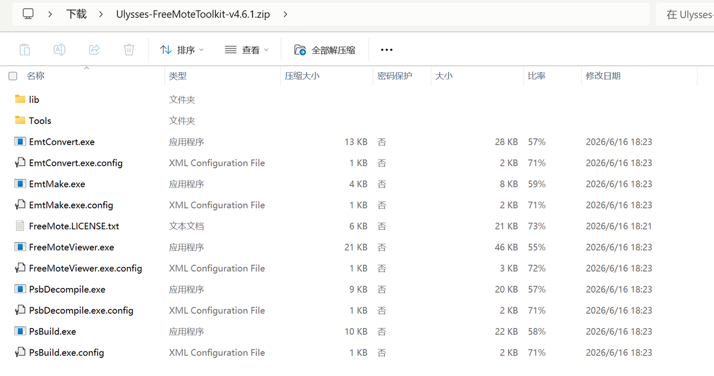Sort by the 比率 column header

click(537, 76)
